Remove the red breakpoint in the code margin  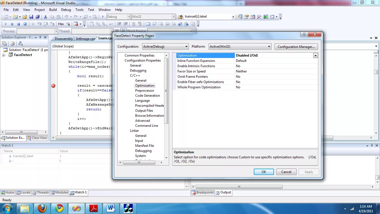53,86
